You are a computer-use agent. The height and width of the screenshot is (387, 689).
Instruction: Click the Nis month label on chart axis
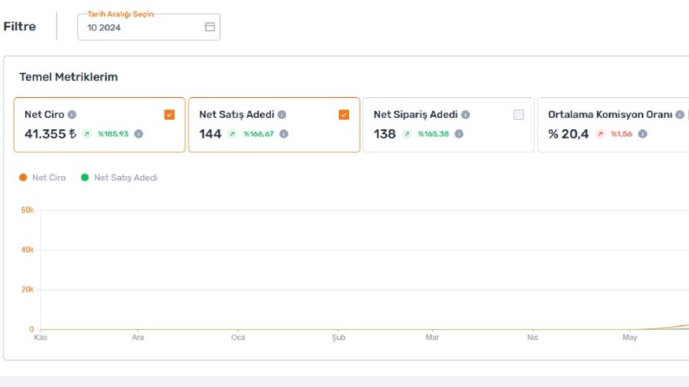click(533, 337)
